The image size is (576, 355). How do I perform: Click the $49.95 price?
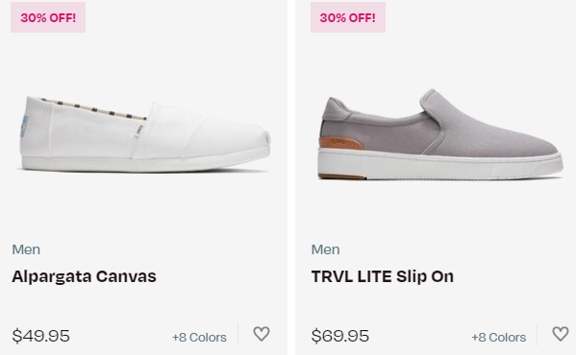pos(40,336)
